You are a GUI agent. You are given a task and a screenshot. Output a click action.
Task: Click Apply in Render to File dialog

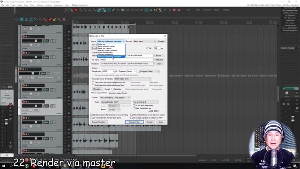point(161,122)
